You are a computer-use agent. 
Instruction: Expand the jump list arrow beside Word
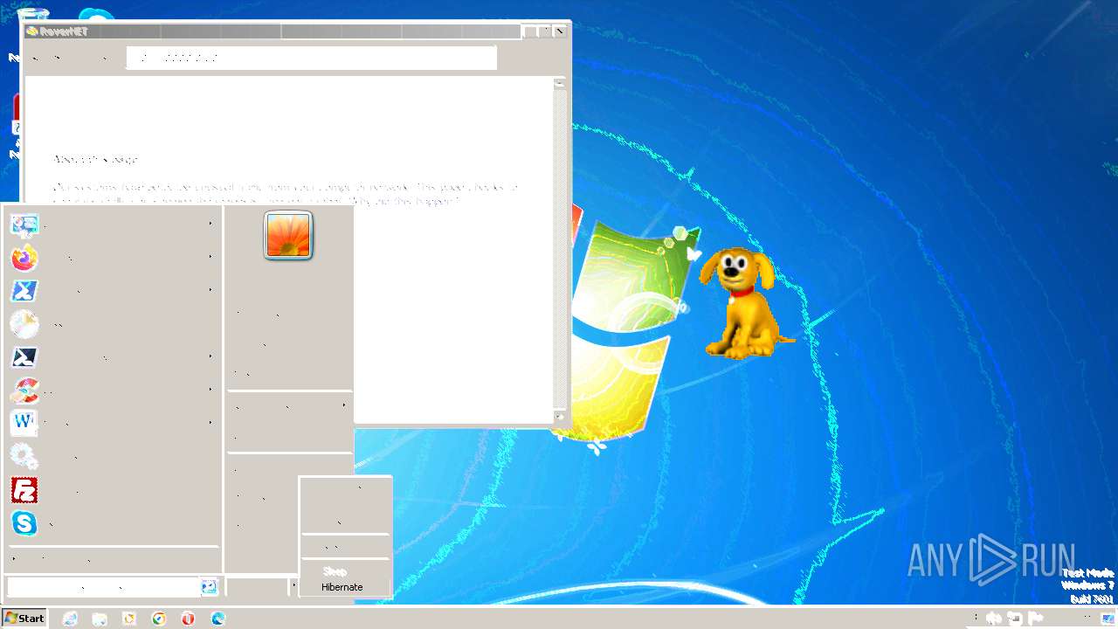(210, 422)
